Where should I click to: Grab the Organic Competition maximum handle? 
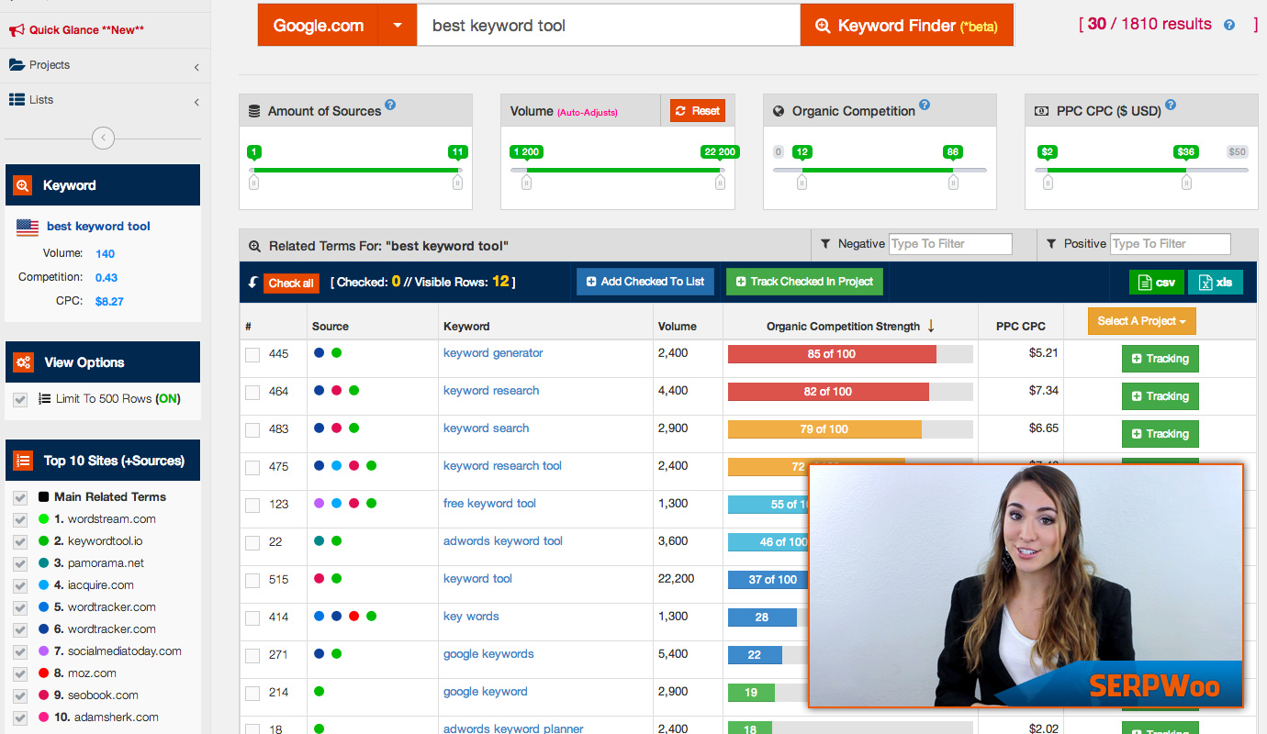click(954, 183)
